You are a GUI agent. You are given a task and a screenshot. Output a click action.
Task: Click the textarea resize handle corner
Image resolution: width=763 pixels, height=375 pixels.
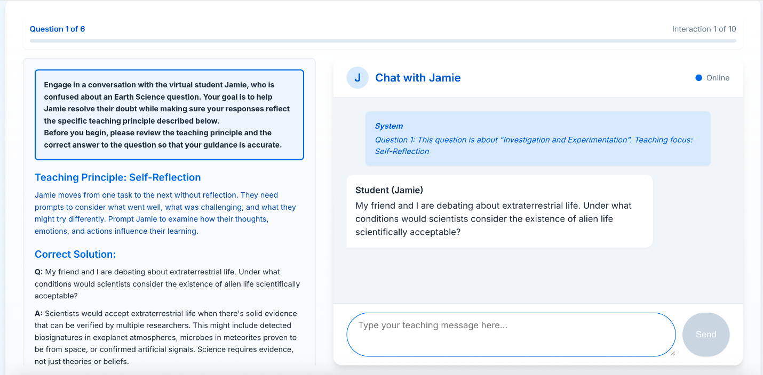(672, 353)
